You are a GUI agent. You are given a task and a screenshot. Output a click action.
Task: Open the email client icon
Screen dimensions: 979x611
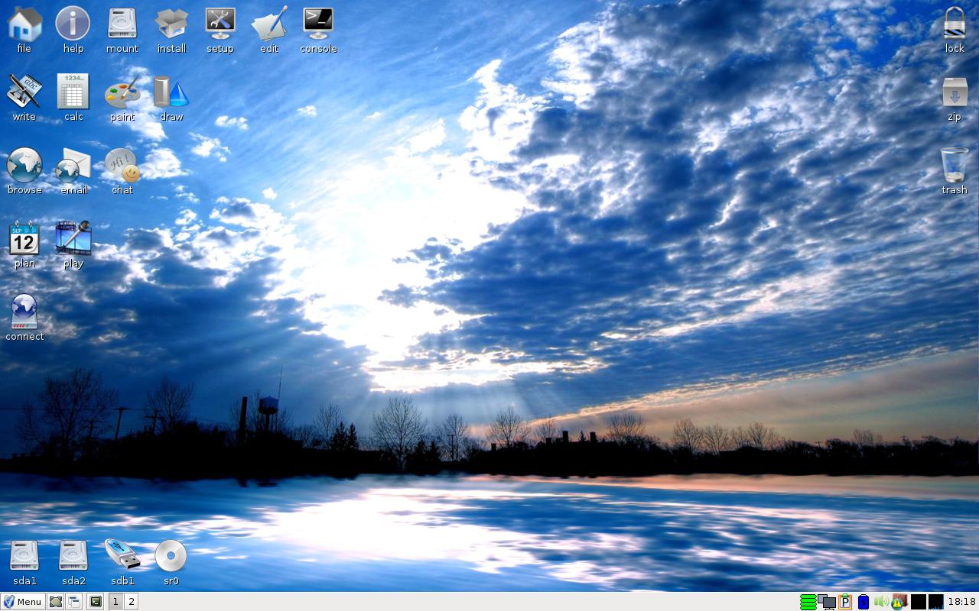click(73, 166)
